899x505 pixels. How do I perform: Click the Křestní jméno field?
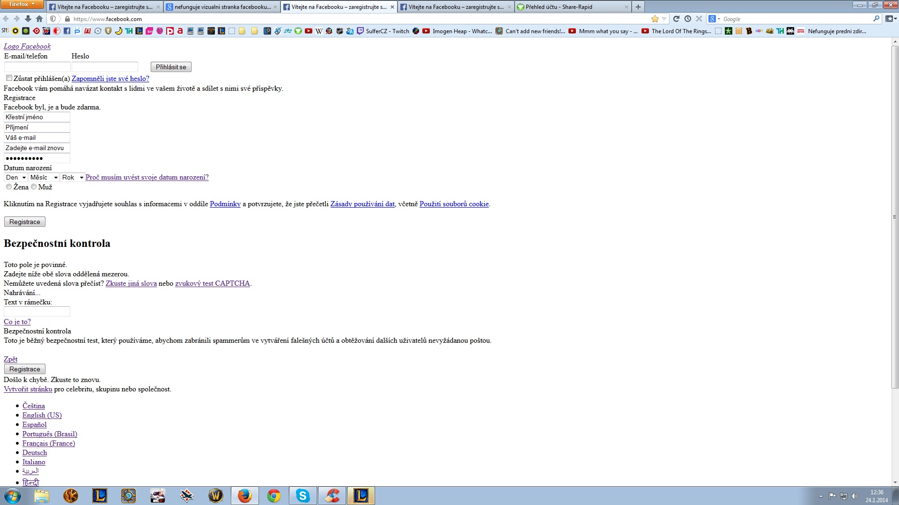pyautogui.click(x=37, y=117)
